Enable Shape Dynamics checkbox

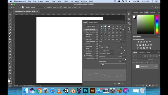[x=85, y=32]
